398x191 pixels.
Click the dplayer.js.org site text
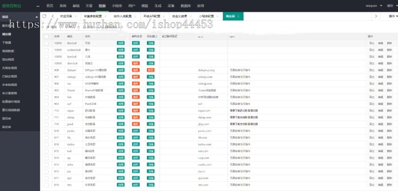(207, 70)
